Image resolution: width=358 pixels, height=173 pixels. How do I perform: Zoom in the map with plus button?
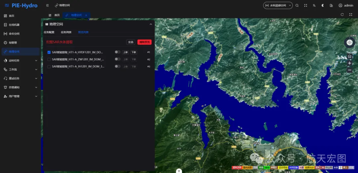click(349, 63)
